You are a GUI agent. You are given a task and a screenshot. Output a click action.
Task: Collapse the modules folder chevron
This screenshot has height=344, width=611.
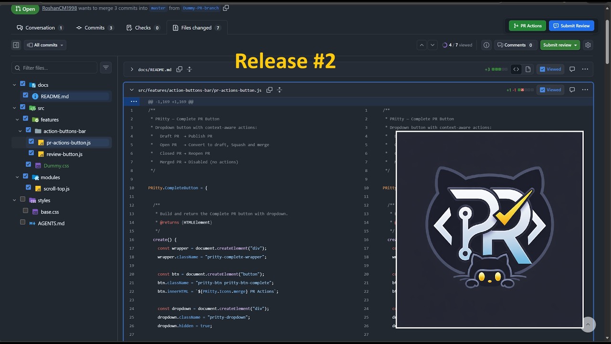tap(18, 177)
